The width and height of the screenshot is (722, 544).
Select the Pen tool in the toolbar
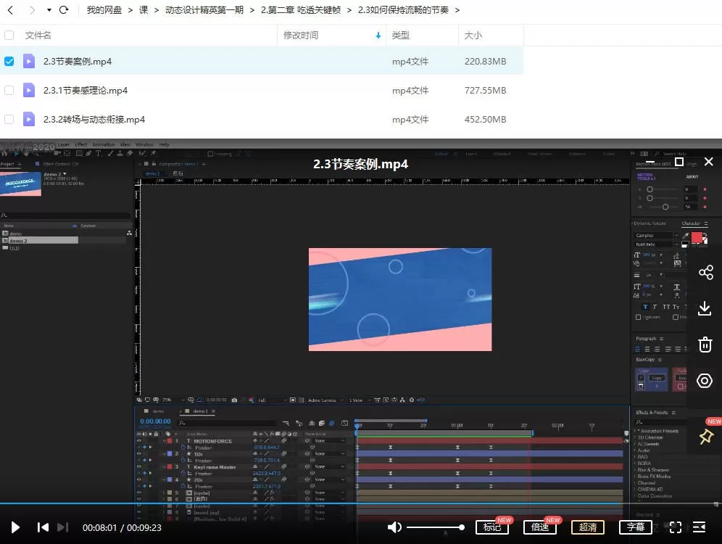(x=88, y=153)
